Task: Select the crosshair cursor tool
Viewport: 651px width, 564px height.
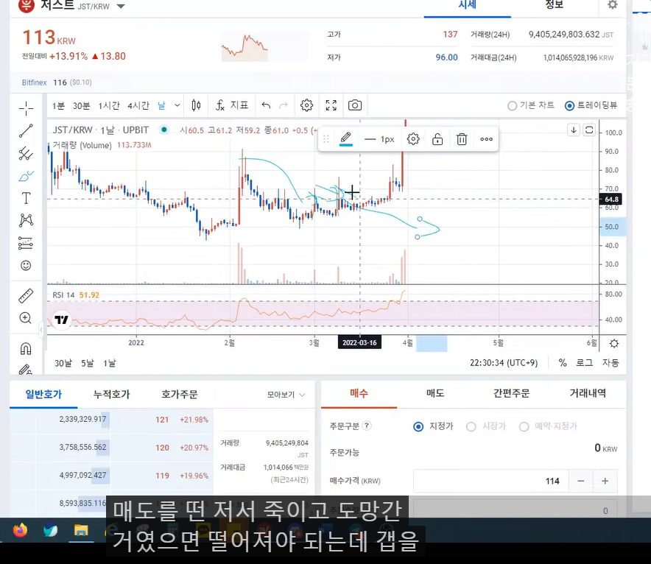Action: [x=26, y=108]
